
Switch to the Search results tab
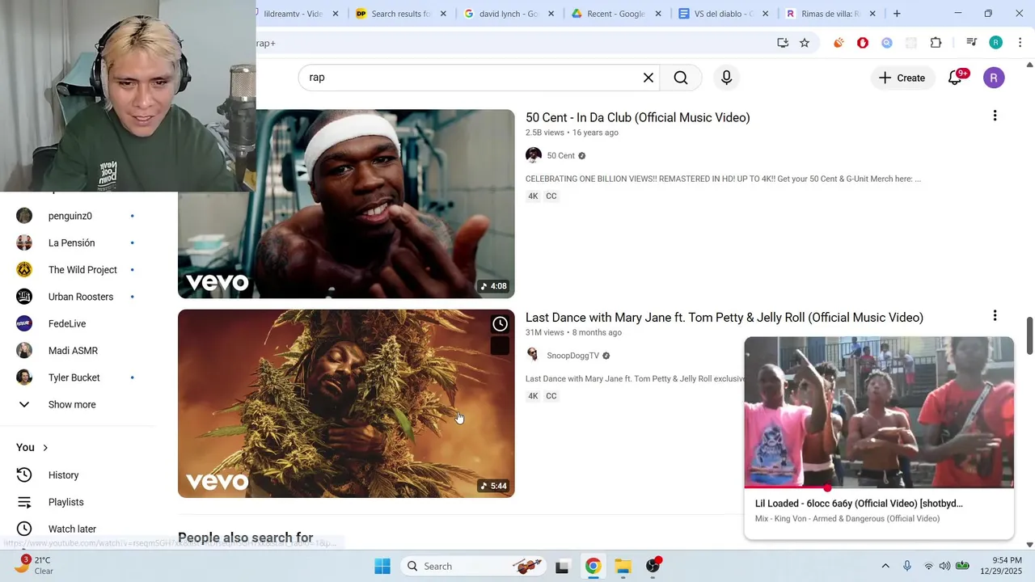click(x=400, y=14)
